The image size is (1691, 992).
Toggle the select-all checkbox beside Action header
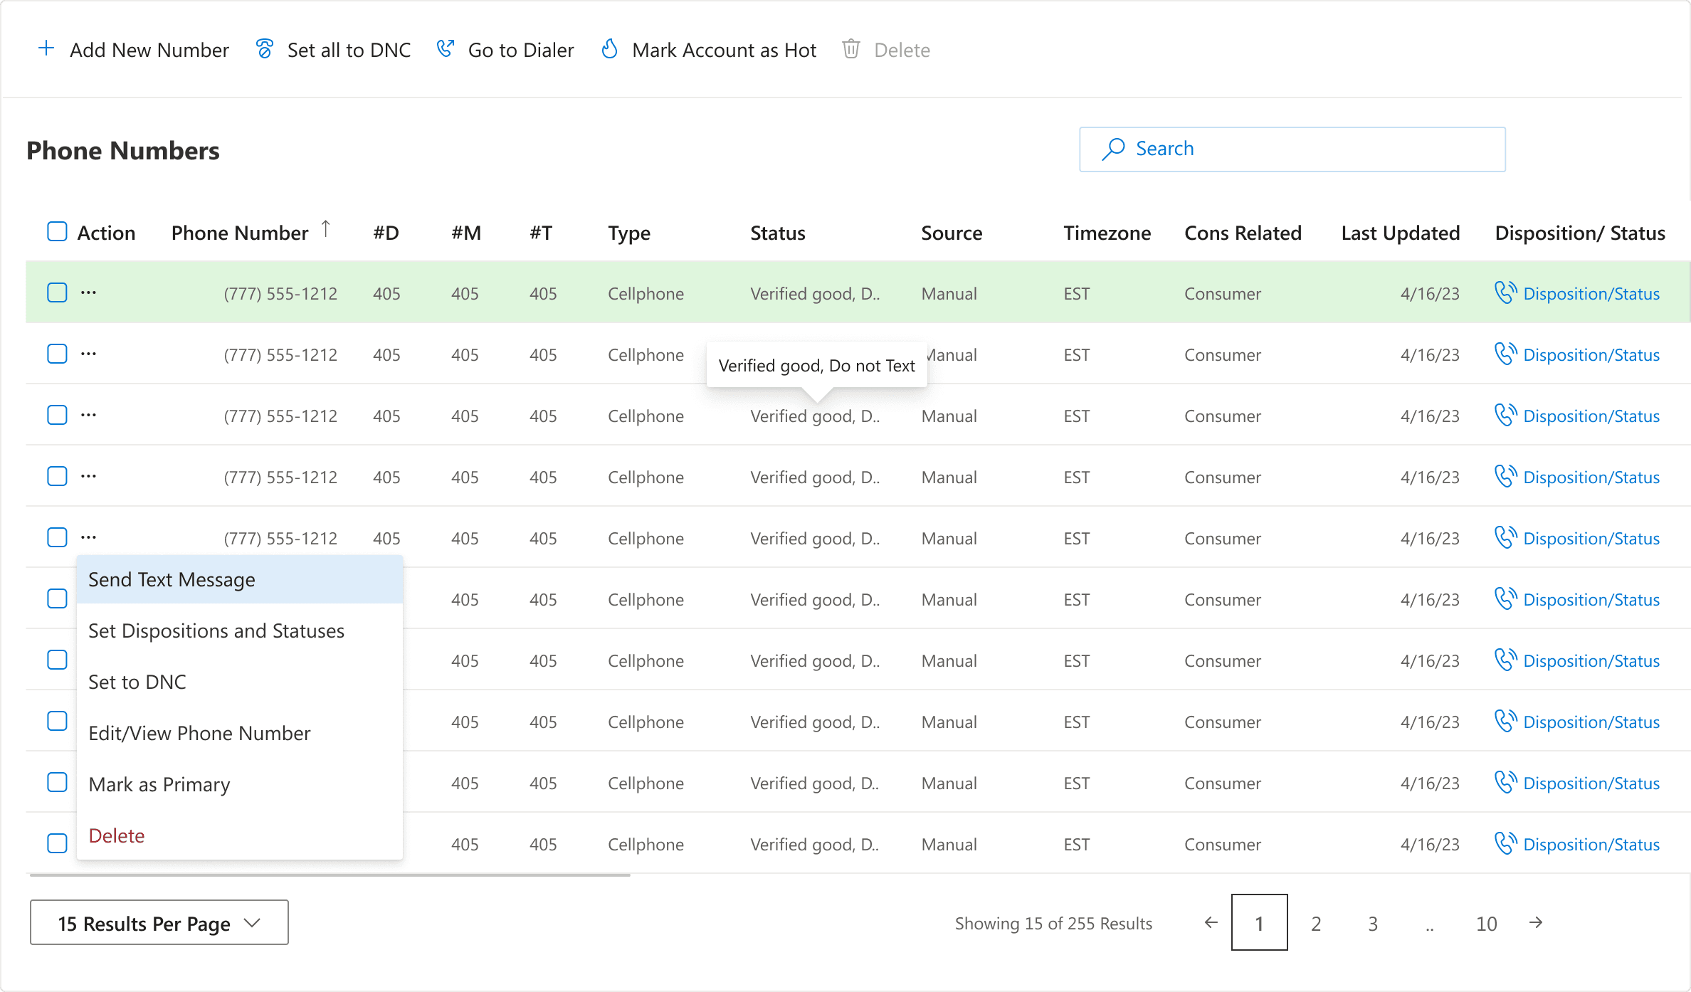pos(57,232)
